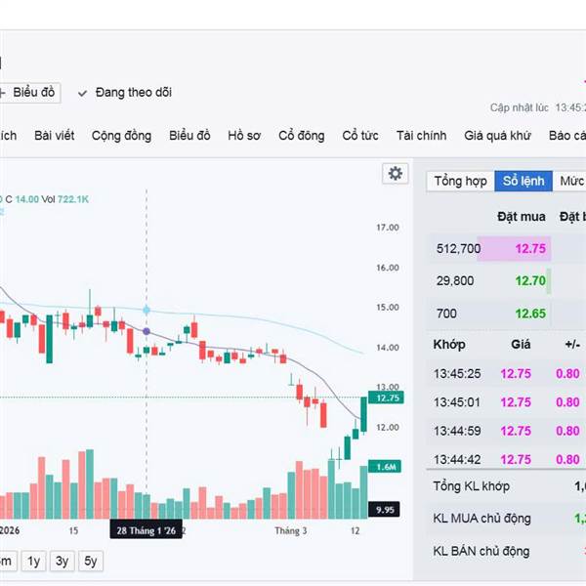This screenshot has width=586, height=586.
Task: Switch to Tổng hợp panel tab
Action: [460, 181]
